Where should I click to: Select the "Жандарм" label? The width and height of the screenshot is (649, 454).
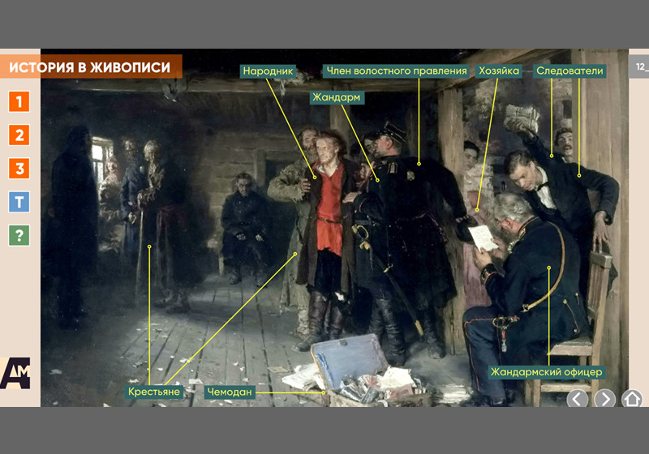(x=337, y=97)
